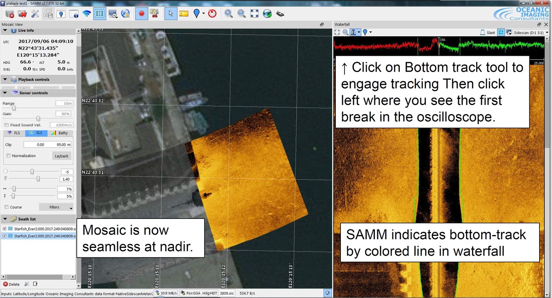Collapse the Playback controls section
Image resolution: width=552 pixels, height=298 pixels.
(x=5, y=80)
